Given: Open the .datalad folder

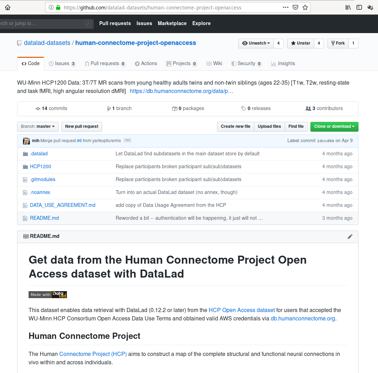Looking at the screenshot, I should 39,154.
